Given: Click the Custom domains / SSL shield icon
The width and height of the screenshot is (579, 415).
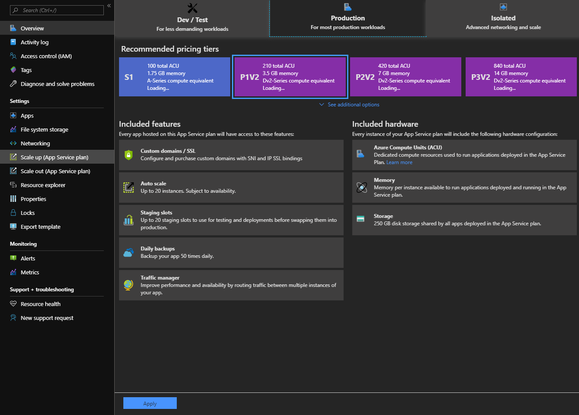Looking at the screenshot, I should 129,155.
